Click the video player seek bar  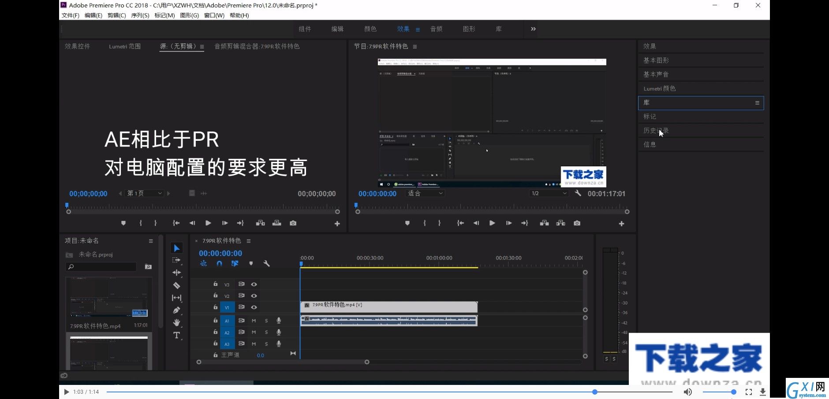point(389,392)
